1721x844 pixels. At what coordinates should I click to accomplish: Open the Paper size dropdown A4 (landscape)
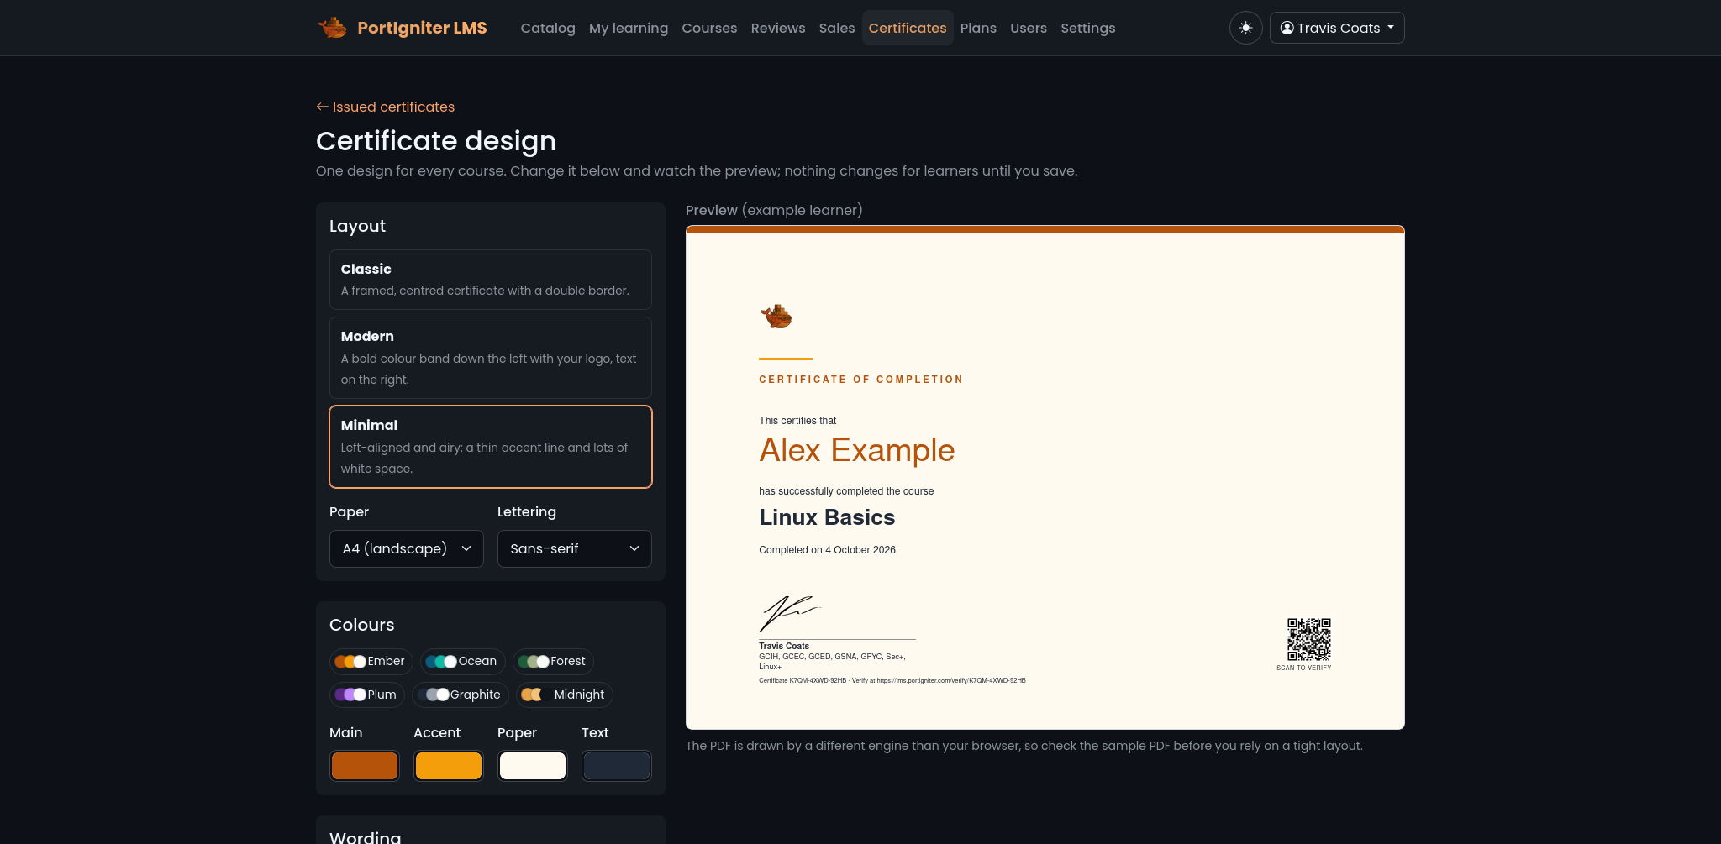407,548
